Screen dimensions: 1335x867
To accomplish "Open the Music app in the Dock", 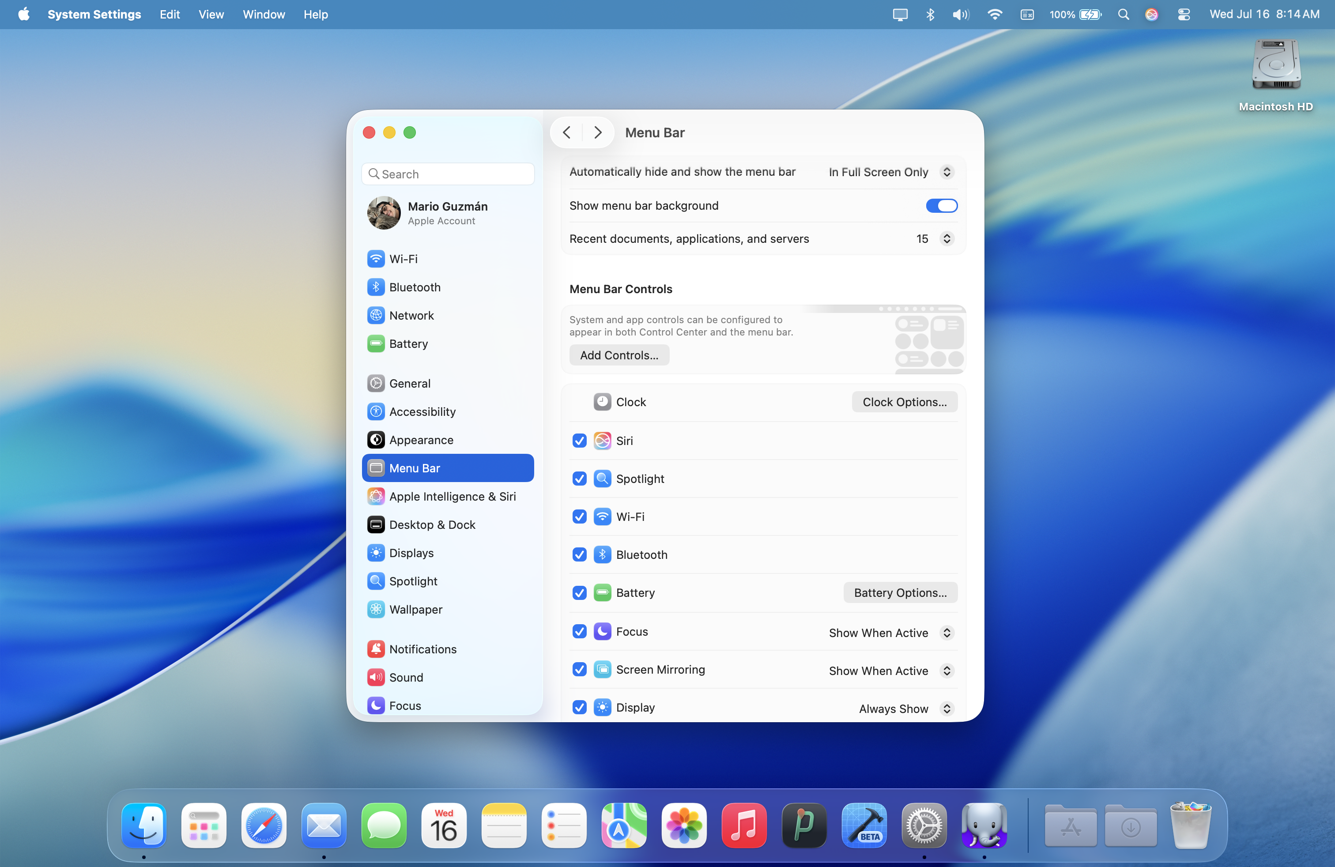I will click(744, 826).
